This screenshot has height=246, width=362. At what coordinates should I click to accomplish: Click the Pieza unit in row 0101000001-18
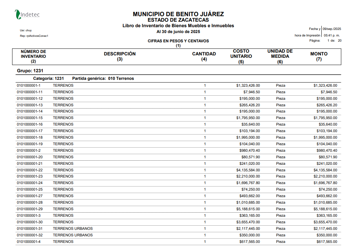coord(280,137)
